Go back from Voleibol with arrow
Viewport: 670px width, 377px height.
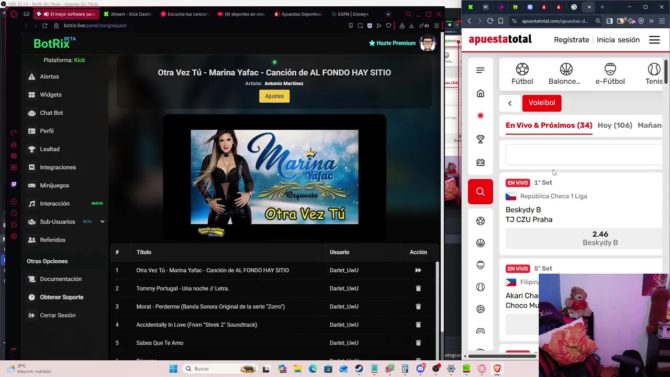[x=510, y=103]
